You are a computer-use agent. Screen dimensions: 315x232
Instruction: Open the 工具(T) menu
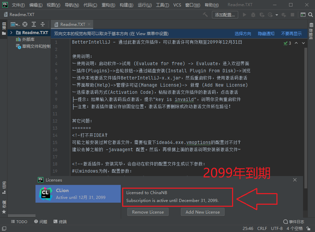[162, 5]
